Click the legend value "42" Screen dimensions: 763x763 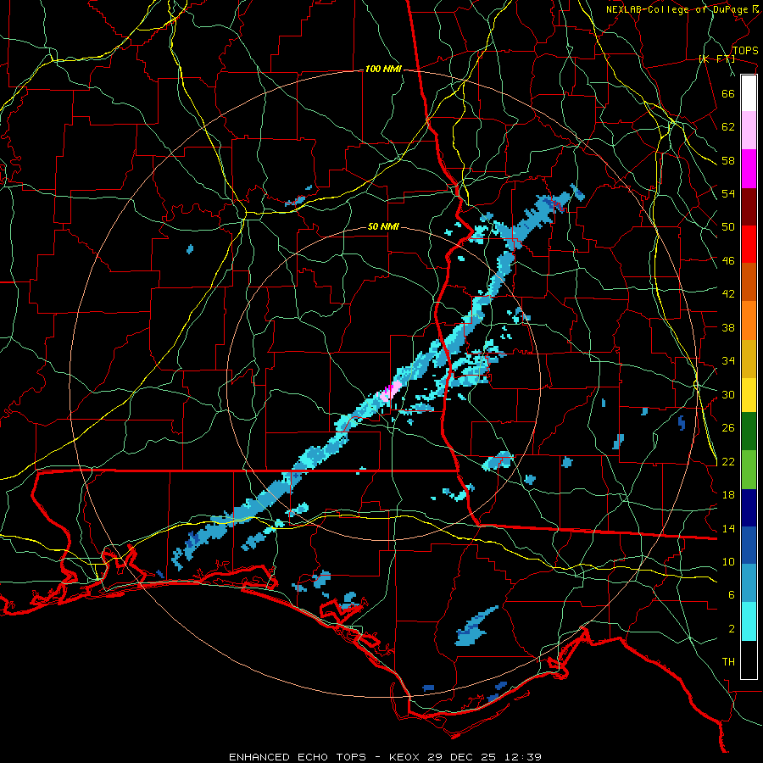click(728, 294)
